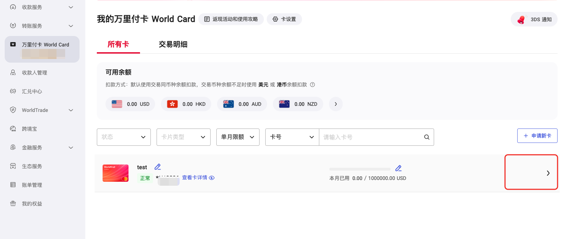Expand 单月限额 dropdown
Image resolution: width=577 pixels, height=239 pixels.
coord(238,137)
